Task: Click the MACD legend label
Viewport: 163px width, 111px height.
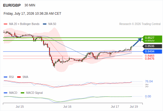Action: (13, 93)
